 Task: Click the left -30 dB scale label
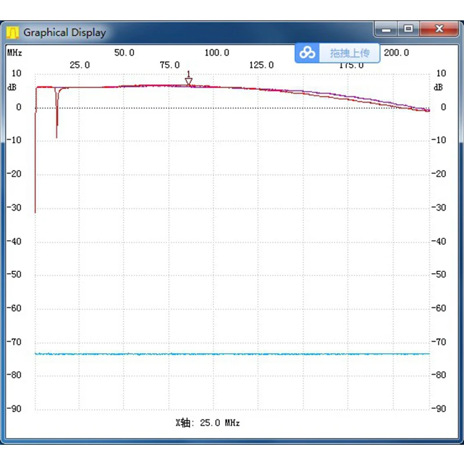point(14,208)
